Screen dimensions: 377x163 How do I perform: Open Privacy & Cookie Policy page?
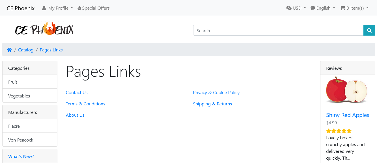coord(216,92)
